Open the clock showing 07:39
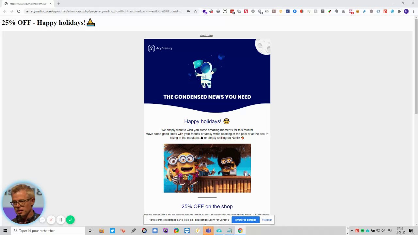This screenshot has width=418, height=235. (x=400, y=231)
